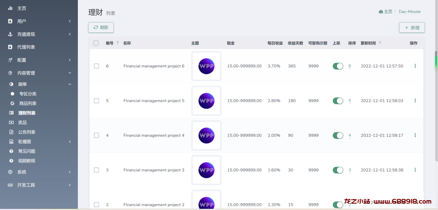The height and width of the screenshot is (210, 438).
Task: Toggle 上架 switch for project 3
Action: pyautogui.click(x=338, y=170)
